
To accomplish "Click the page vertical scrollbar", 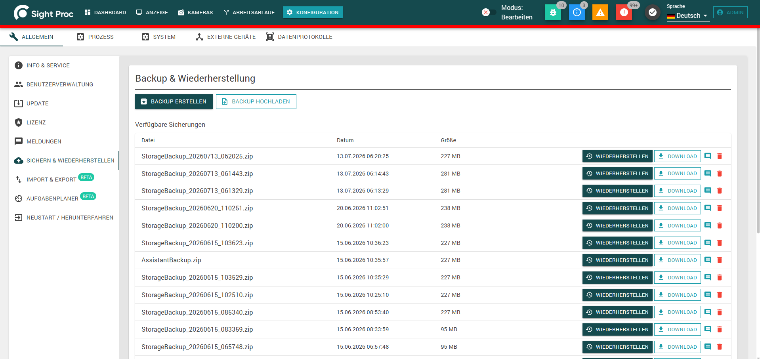I will tap(758, 131).
